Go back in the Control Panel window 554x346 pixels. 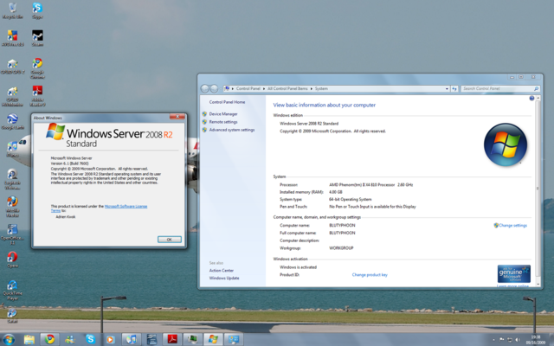coord(205,88)
